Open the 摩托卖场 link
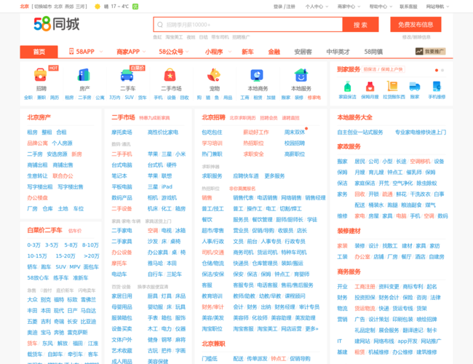Screen dimensions: 473x364 (122, 132)
